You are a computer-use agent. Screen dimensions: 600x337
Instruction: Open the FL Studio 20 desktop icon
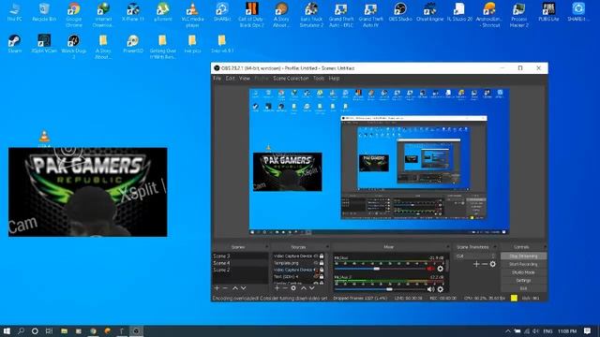(x=459, y=12)
